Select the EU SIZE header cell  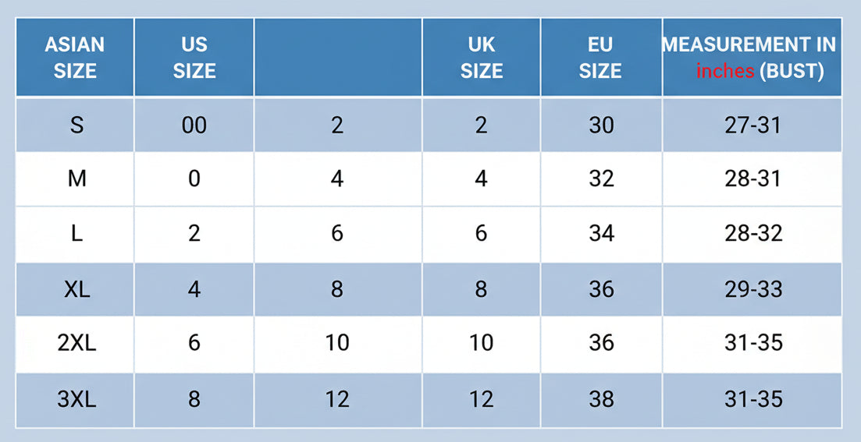[x=601, y=58]
